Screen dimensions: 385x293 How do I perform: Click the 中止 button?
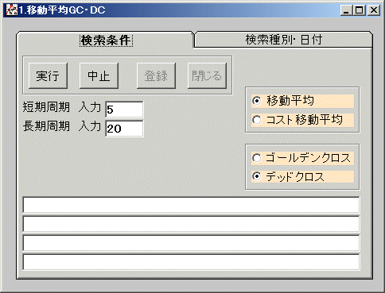tap(99, 75)
